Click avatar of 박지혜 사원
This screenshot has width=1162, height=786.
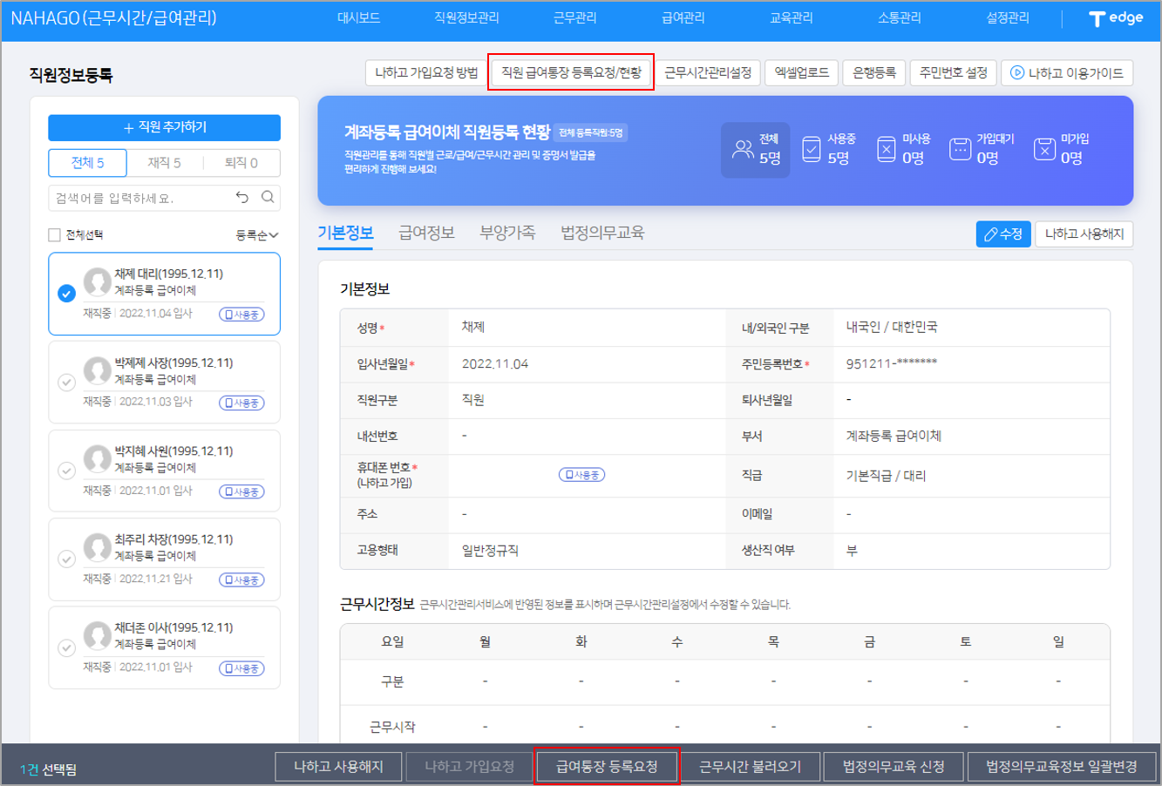click(98, 459)
